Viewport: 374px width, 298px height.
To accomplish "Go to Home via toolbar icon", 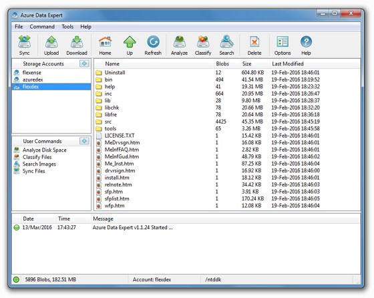I will click(x=105, y=45).
